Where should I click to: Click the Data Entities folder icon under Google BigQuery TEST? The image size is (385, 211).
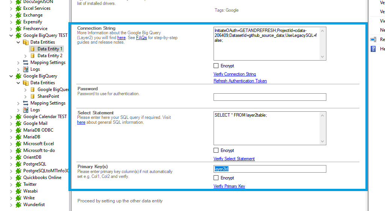point(26,42)
